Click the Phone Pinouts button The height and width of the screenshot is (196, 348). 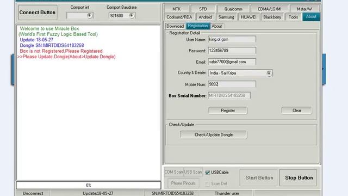tap(183, 183)
